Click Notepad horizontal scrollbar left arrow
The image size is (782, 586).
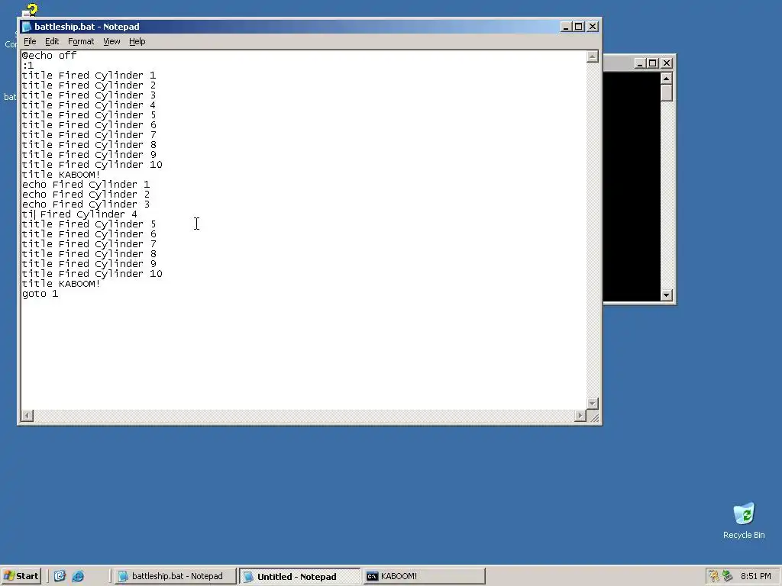point(27,416)
